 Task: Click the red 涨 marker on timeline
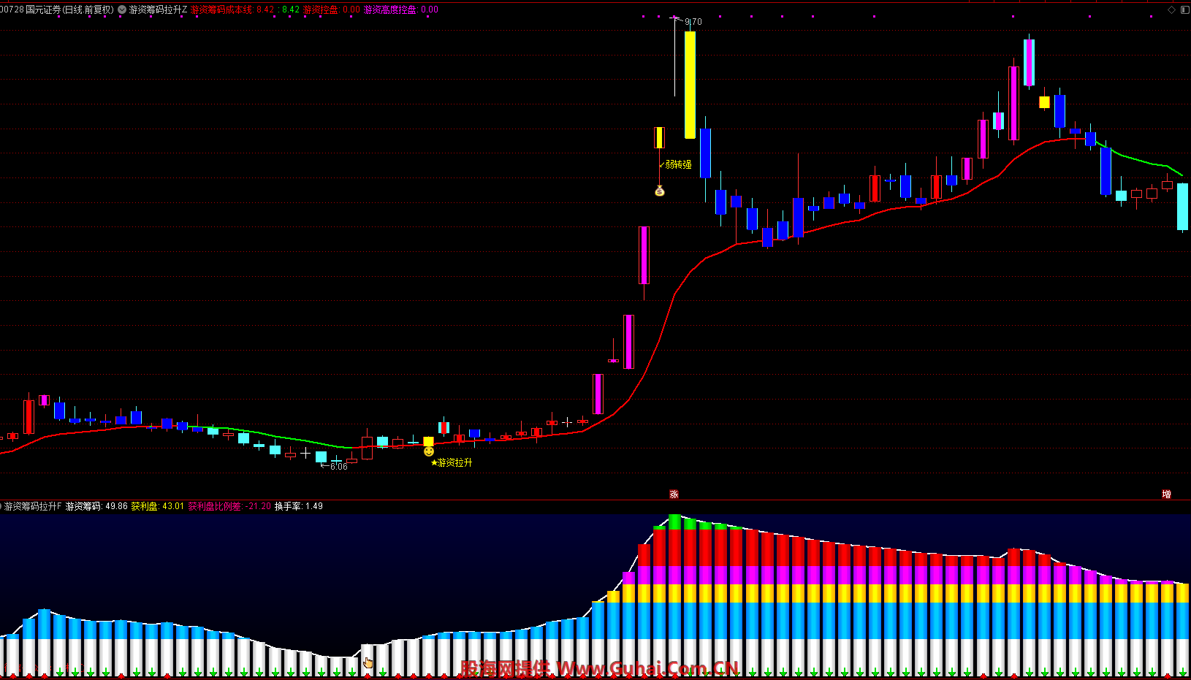pos(674,494)
